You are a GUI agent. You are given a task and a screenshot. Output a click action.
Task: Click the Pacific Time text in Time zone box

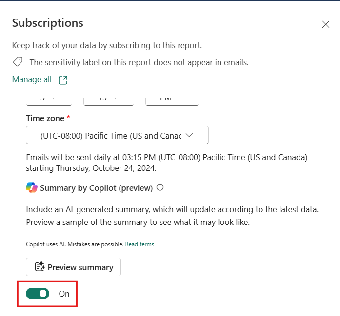(x=110, y=136)
